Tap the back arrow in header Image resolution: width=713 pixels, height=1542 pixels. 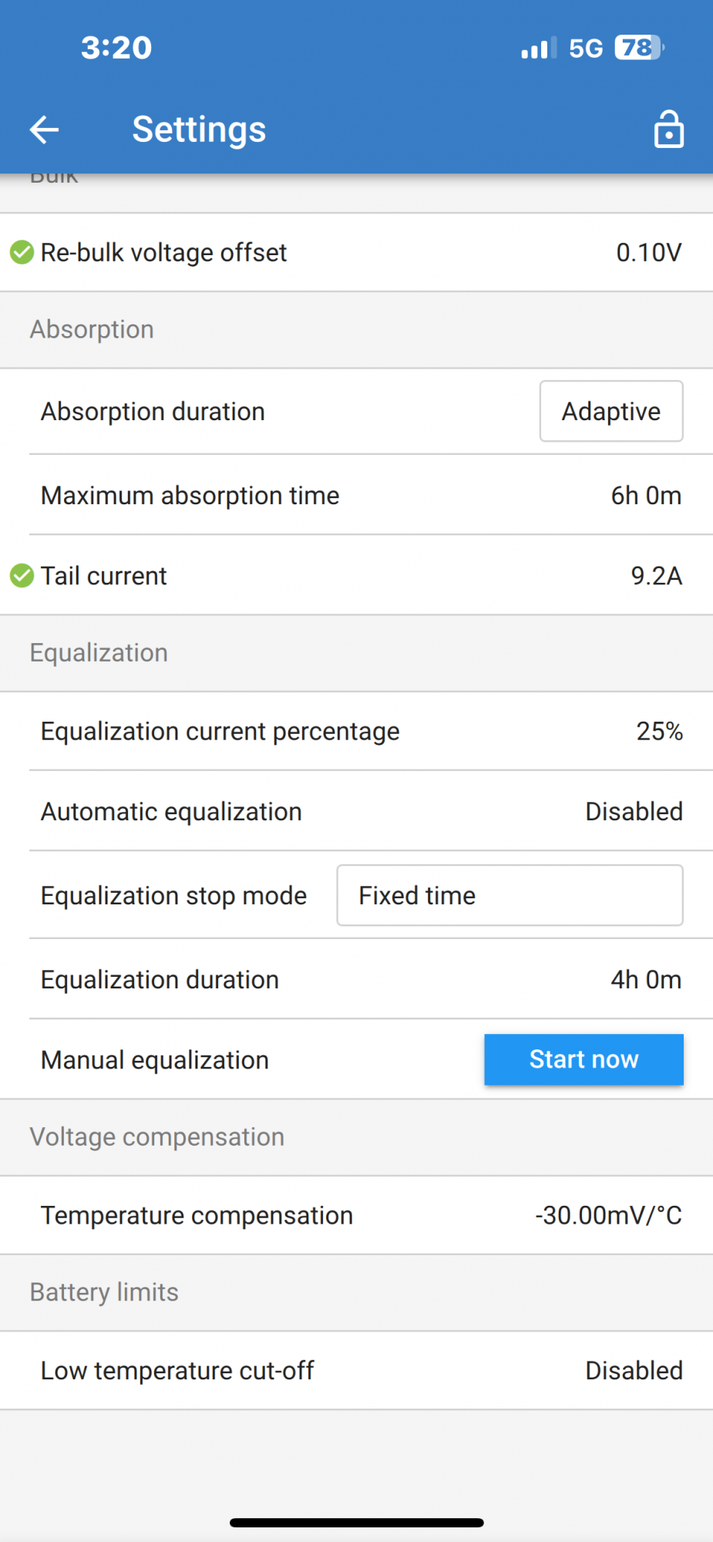click(44, 130)
